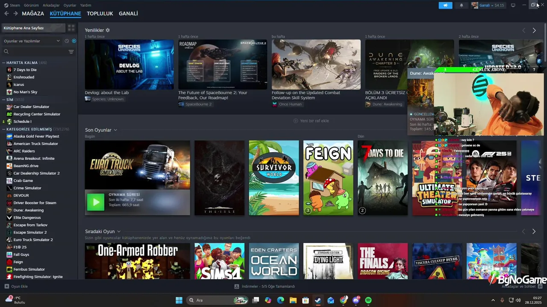
Task: Open The Sims 4 cover in Sıradaki Oyun
Action: (x=219, y=261)
